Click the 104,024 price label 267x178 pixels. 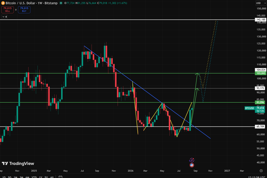point(260,70)
